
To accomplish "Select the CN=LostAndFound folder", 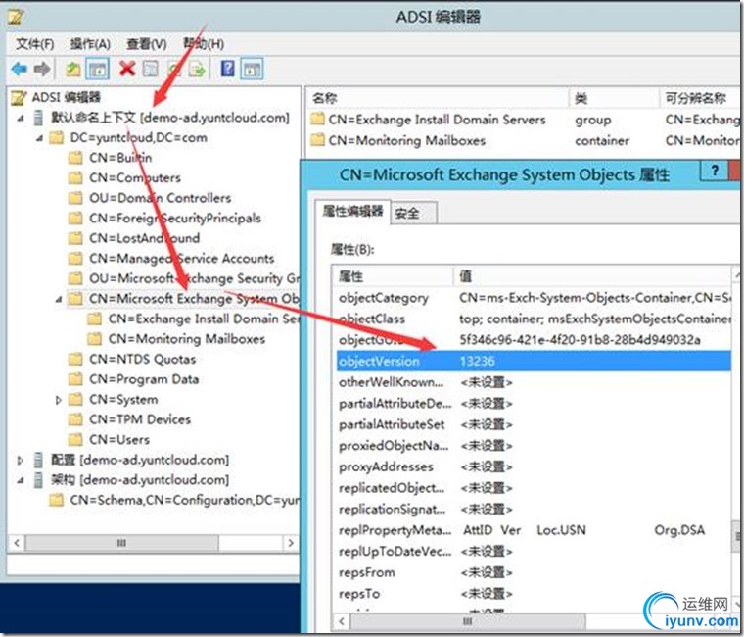I will pyautogui.click(x=144, y=238).
